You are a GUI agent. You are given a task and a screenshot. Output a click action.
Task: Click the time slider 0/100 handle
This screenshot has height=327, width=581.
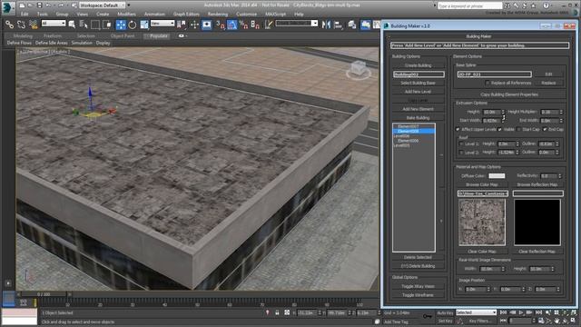[x=44, y=294]
